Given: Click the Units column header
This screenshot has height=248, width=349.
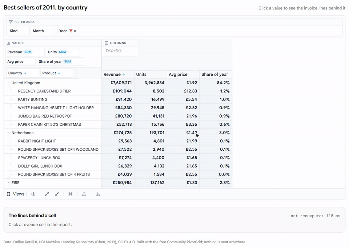Looking at the screenshot, I should pyautogui.click(x=151, y=75).
